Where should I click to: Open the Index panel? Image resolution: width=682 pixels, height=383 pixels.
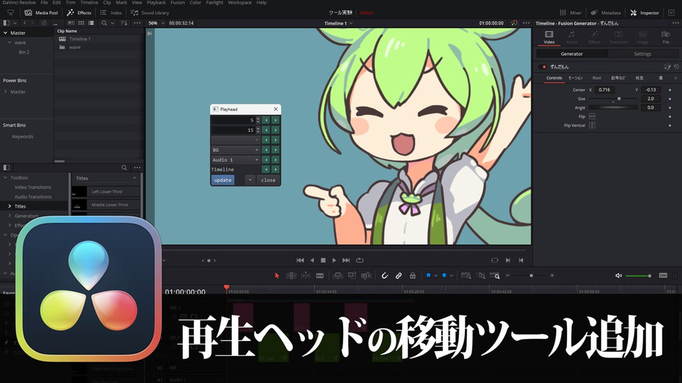click(111, 13)
